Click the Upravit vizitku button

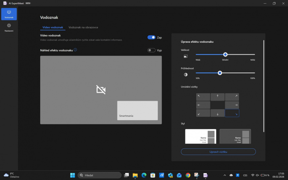click(x=218, y=152)
